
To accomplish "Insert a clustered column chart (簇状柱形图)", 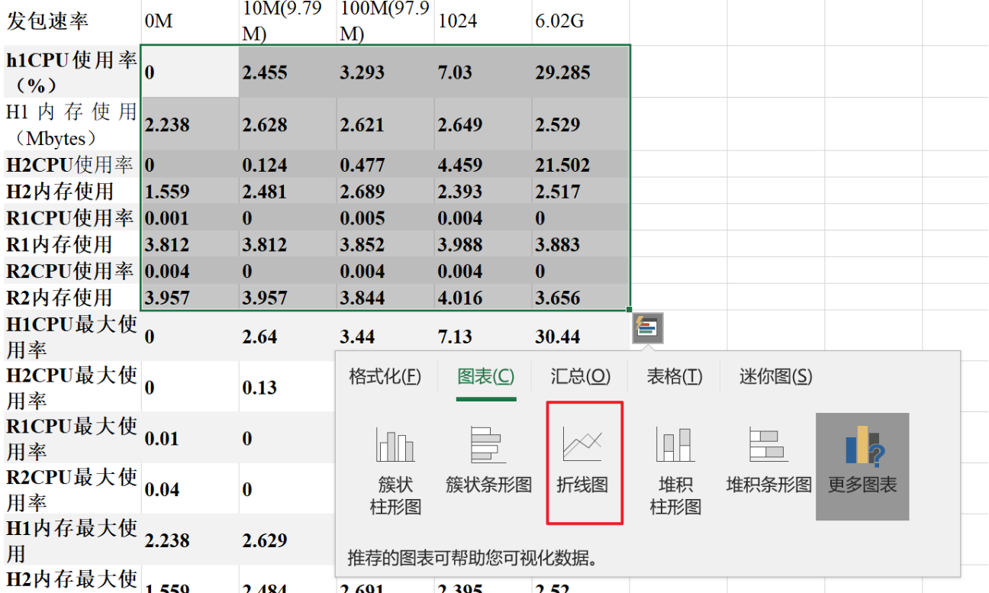I will click(395, 471).
